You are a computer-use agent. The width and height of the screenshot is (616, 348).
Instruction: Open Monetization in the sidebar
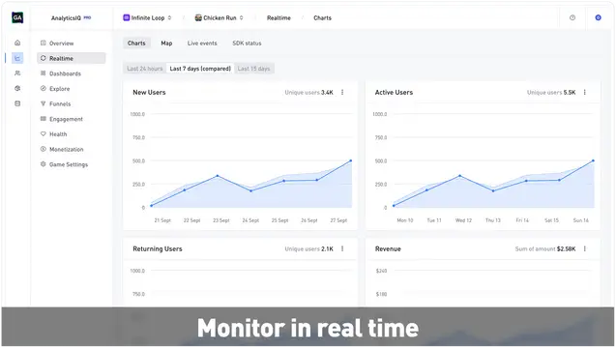pos(72,149)
